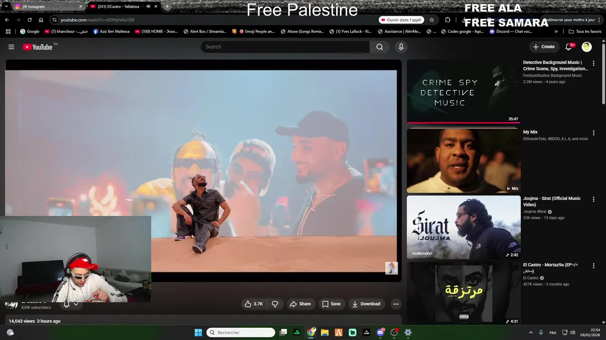This screenshot has height=340, width=606.
Task: Bookmark this page with the star
Action: pyautogui.click(x=432, y=20)
